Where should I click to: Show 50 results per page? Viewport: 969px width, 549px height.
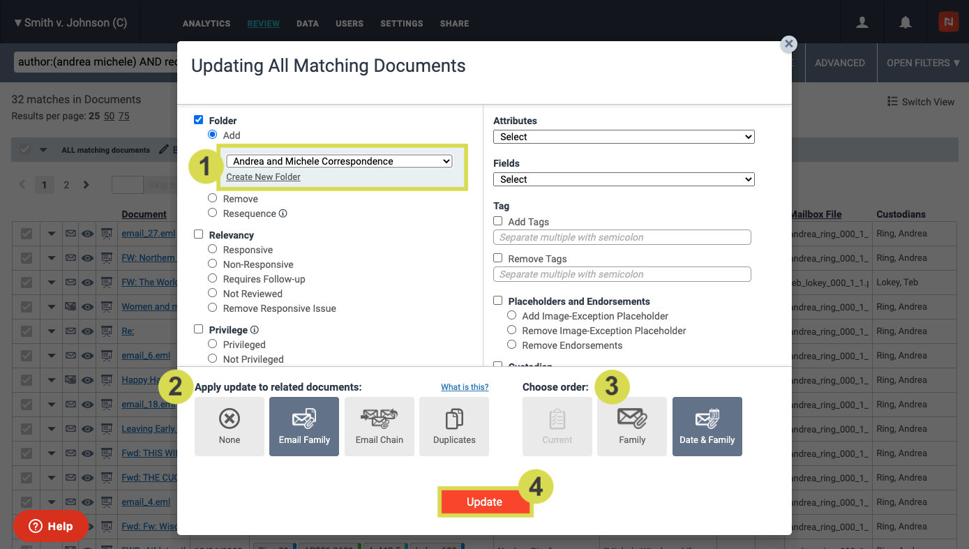tap(110, 116)
